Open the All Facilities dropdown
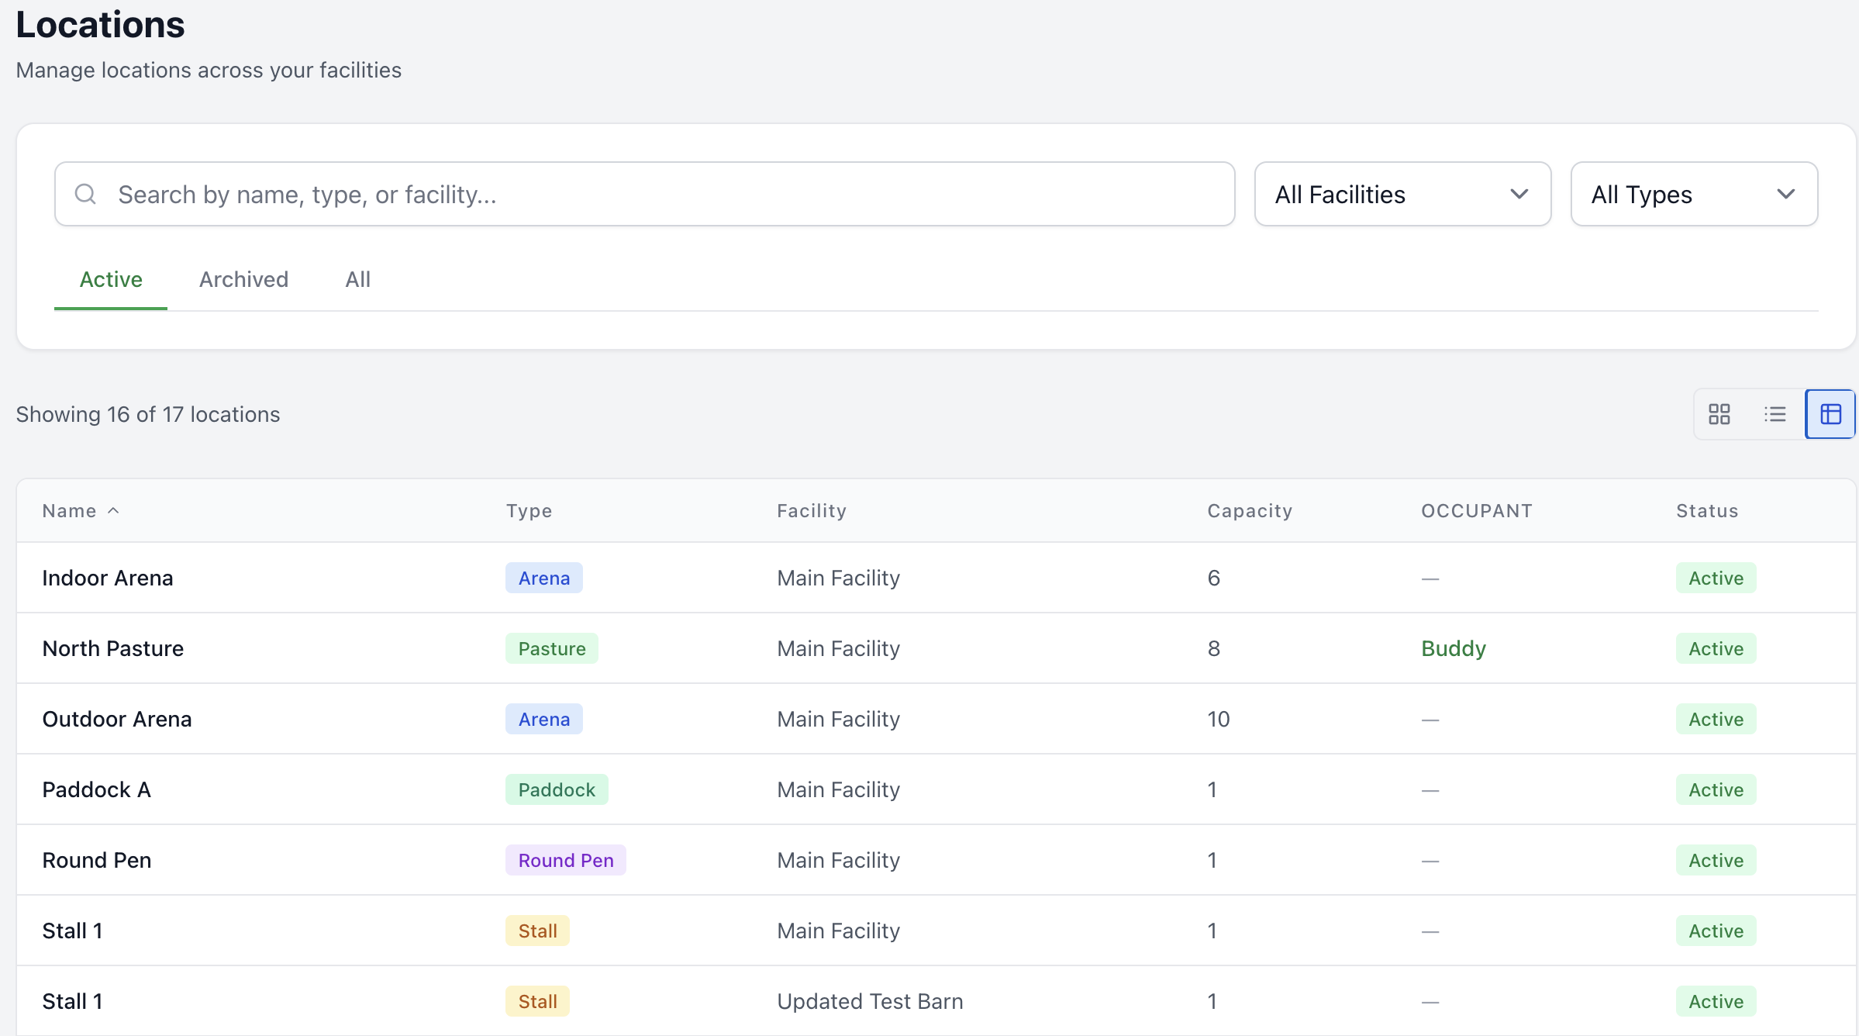Viewport: 1859px width, 1036px height. point(1402,194)
